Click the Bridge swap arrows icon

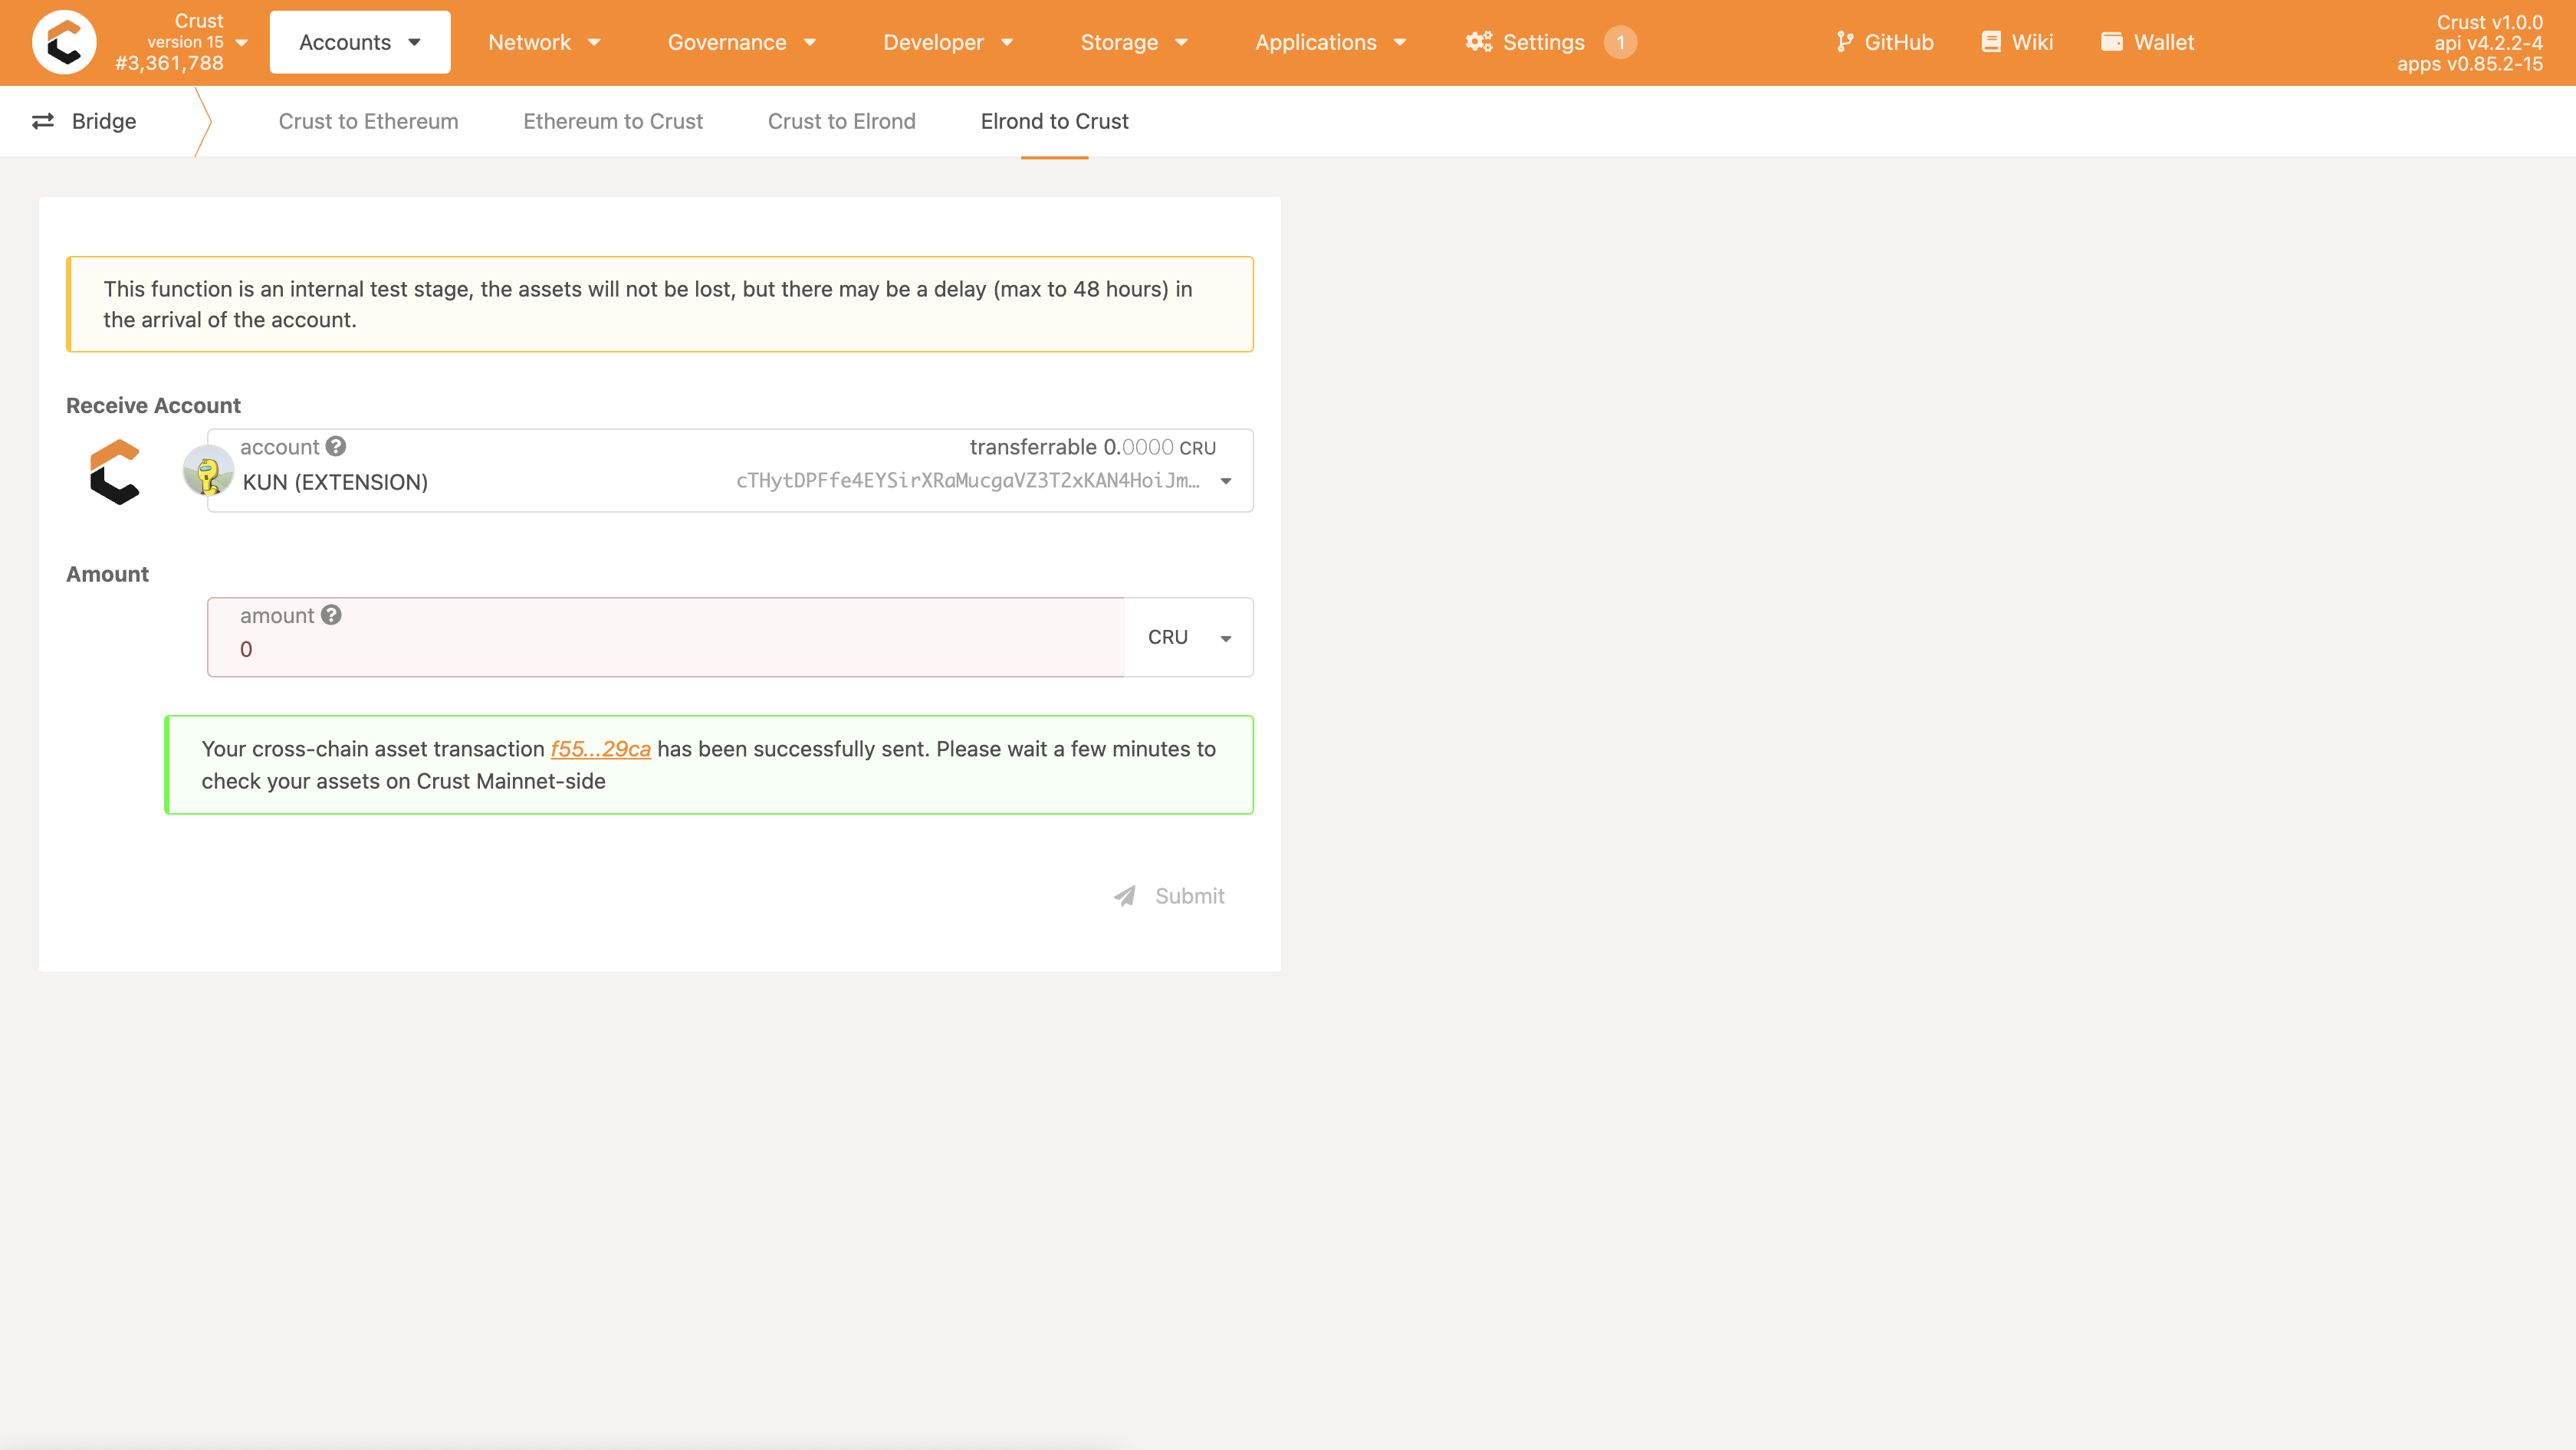[x=43, y=121]
